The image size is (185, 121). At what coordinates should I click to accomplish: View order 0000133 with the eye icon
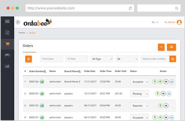pyautogui.click(x=163, y=93)
